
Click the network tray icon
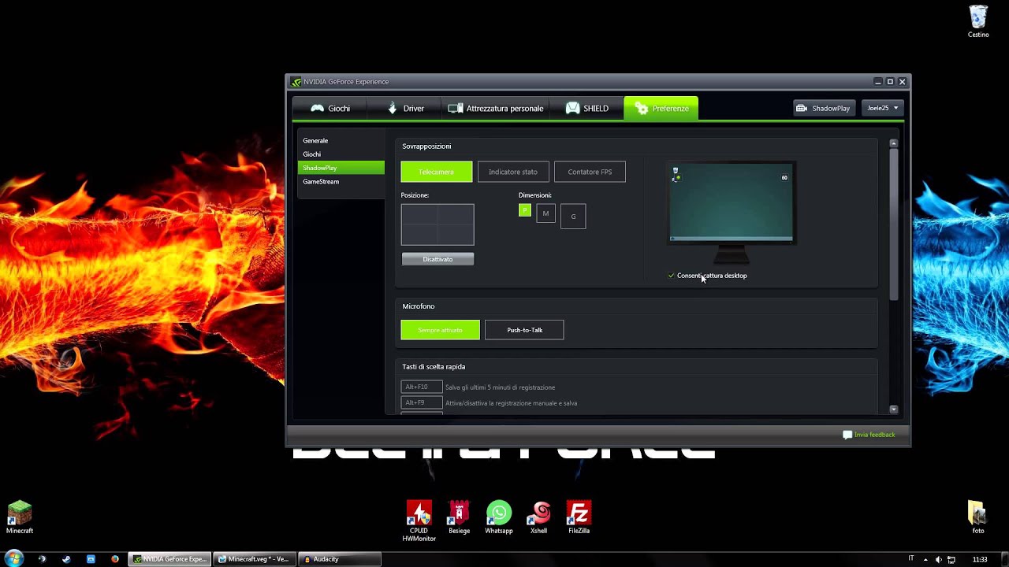[x=951, y=559]
